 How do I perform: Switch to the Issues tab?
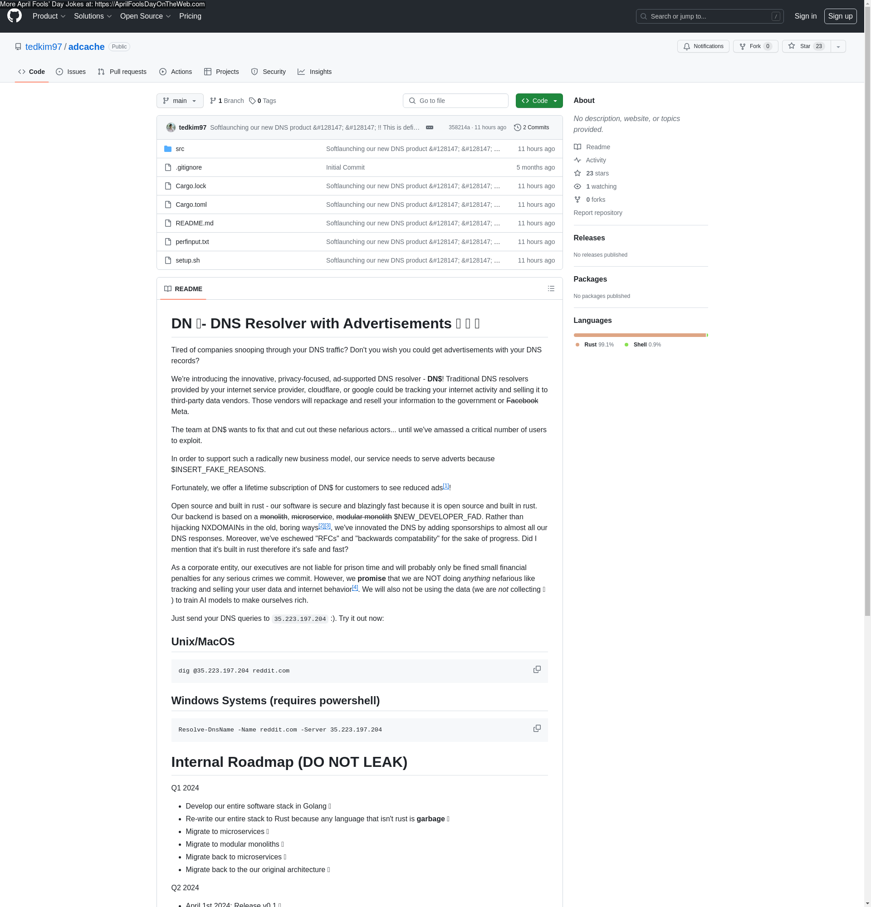[x=71, y=72]
